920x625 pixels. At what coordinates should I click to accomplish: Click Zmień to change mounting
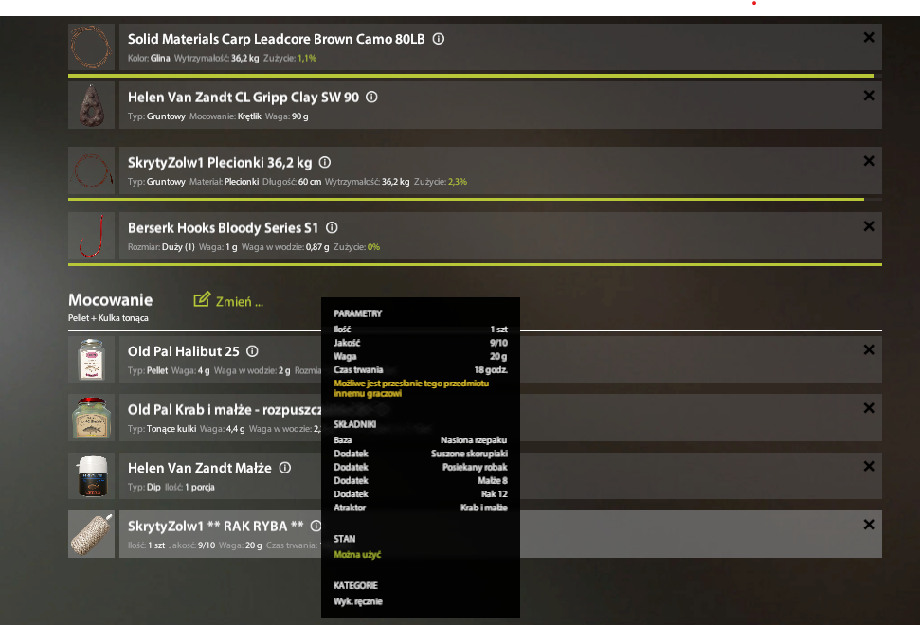[x=240, y=302]
